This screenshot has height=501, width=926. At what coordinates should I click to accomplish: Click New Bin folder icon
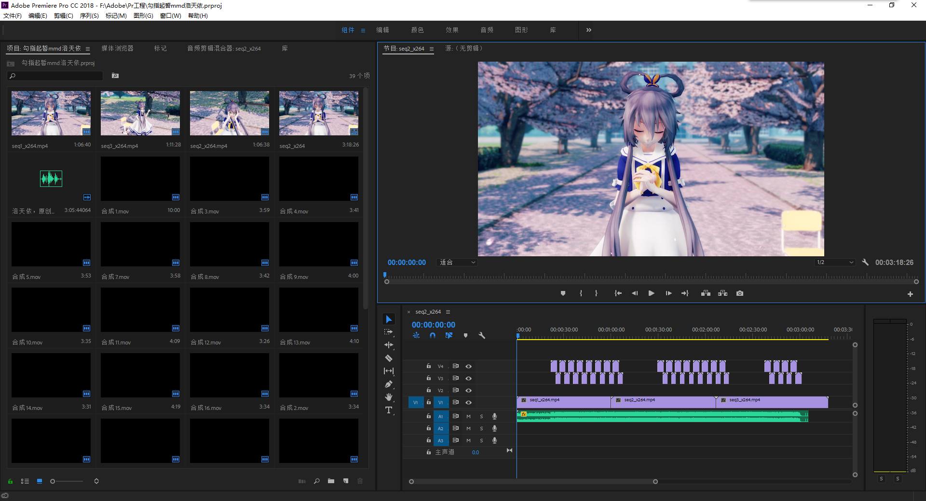tap(331, 481)
